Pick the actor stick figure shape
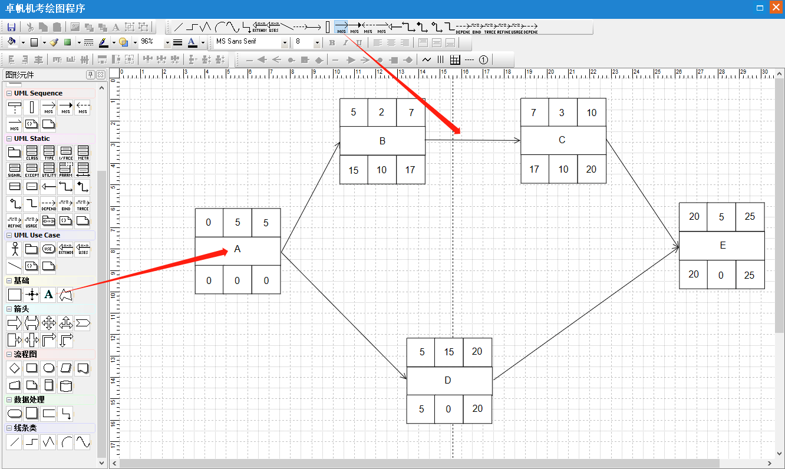The height and width of the screenshot is (469, 785). 14,249
